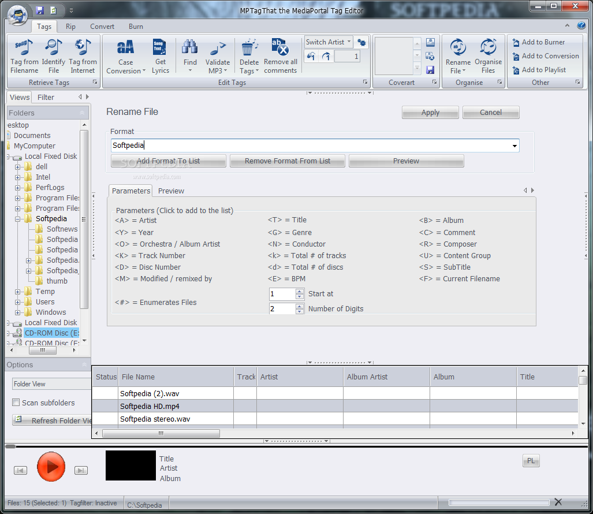Increase the Start at value
593x514 pixels.
click(x=300, y=291)
